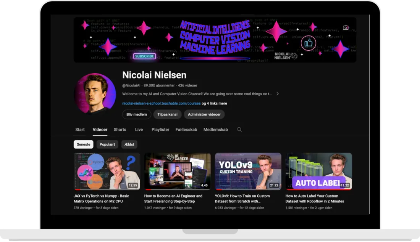This screenshot has width=420, height=242.
Task: Open Administrer videoer
Action: pos(204,114)
